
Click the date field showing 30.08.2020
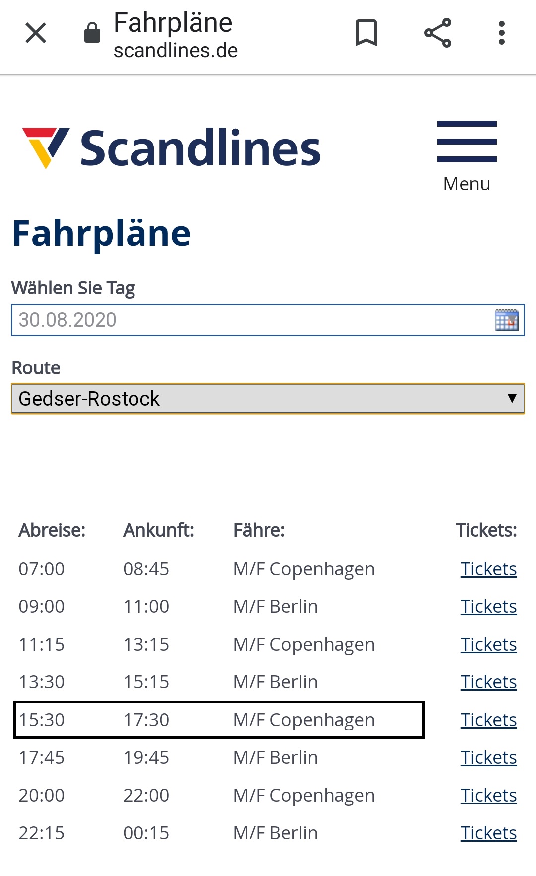(x=248, y=320)
